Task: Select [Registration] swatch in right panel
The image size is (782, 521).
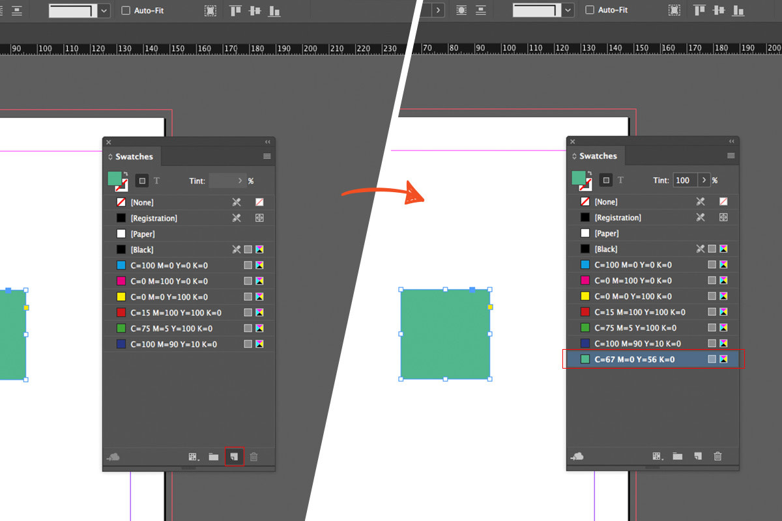Action: [x=653, y=218]
